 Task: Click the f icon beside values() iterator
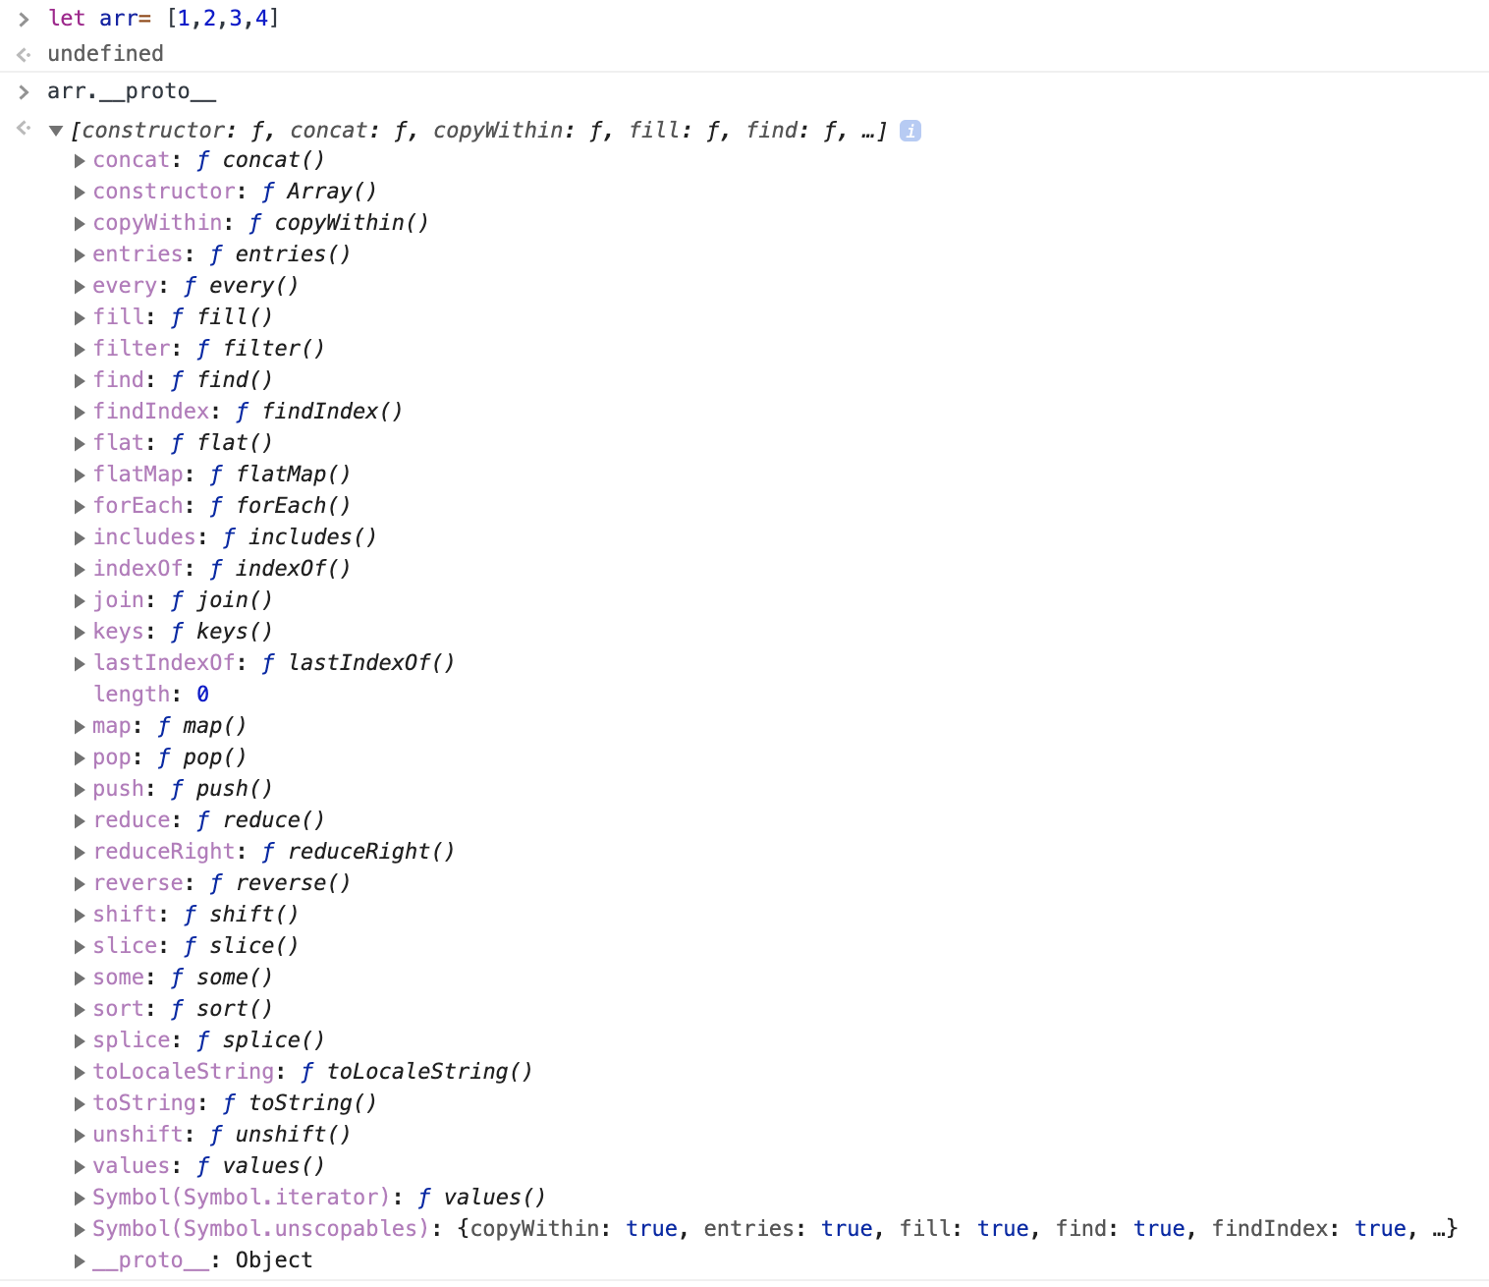424,1197
